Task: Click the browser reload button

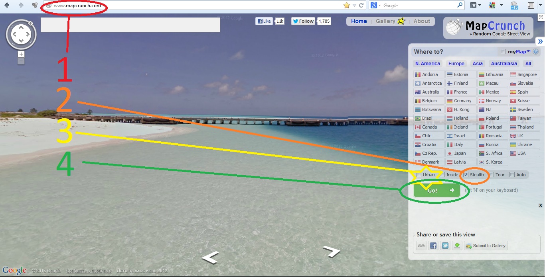Action: (361, 6)
